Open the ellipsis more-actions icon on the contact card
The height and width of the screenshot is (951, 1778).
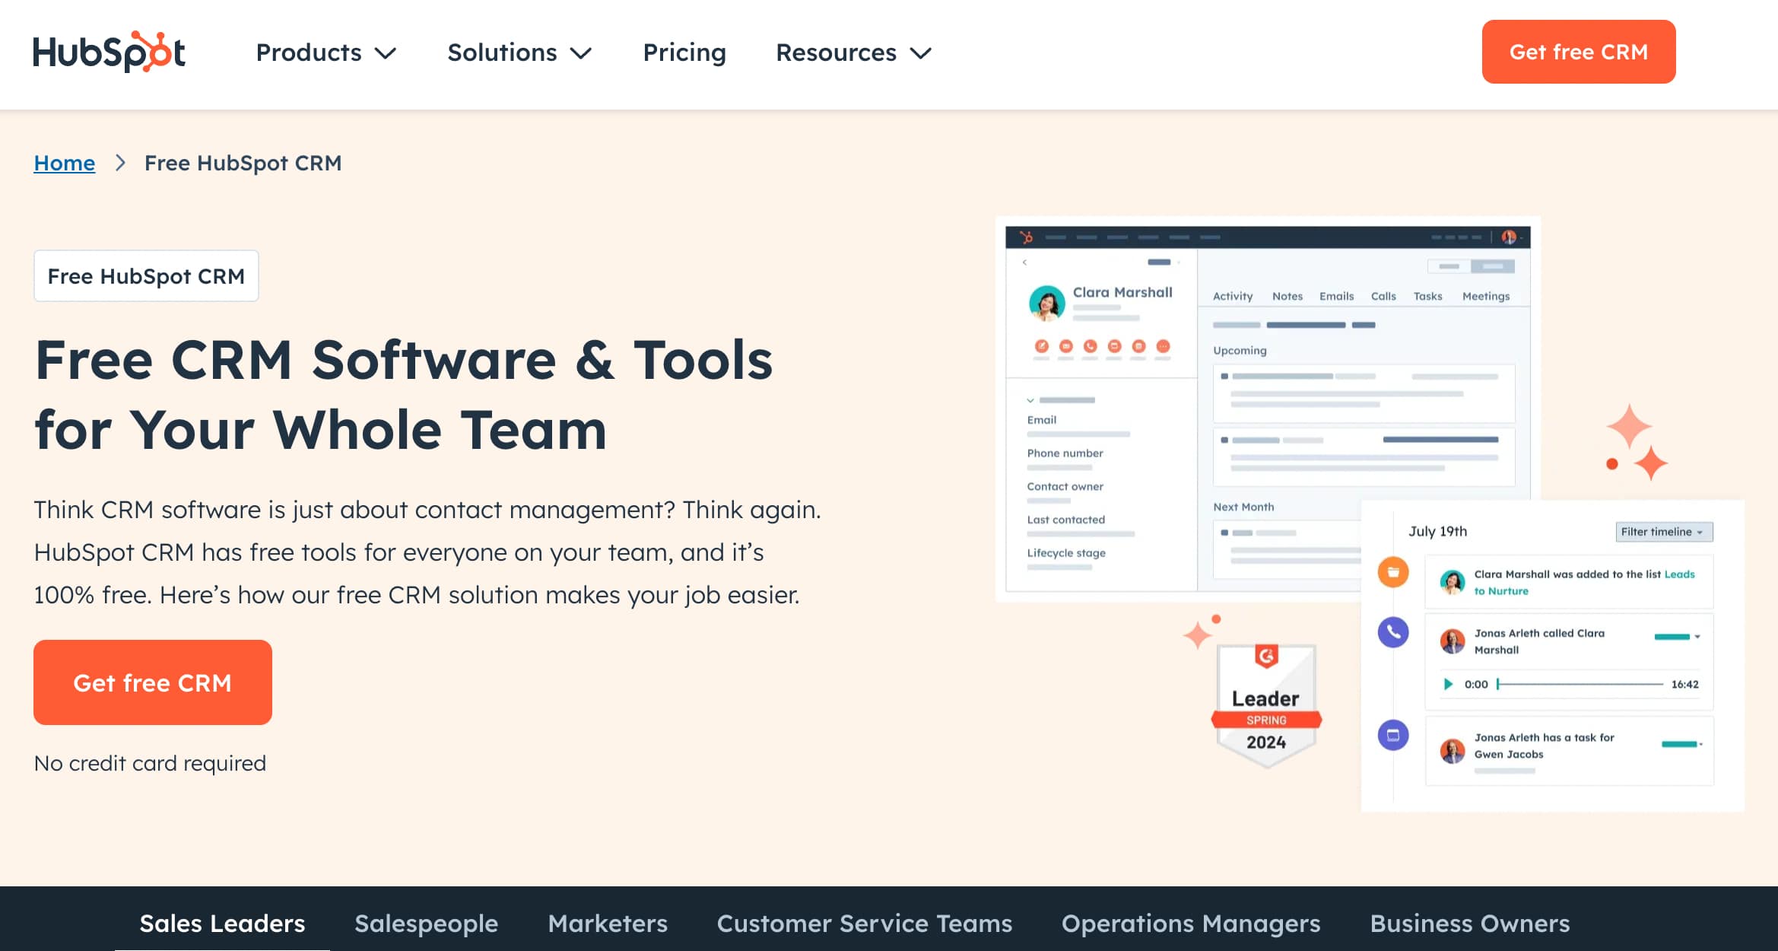click(x=1164, y=346)
